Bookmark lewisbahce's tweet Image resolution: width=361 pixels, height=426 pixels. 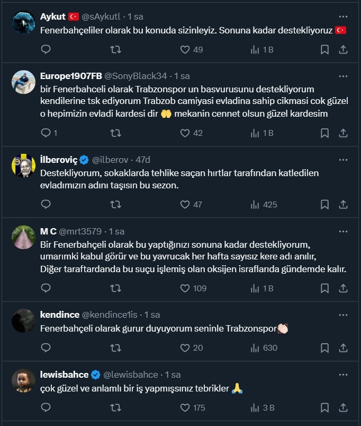point(324,407)
